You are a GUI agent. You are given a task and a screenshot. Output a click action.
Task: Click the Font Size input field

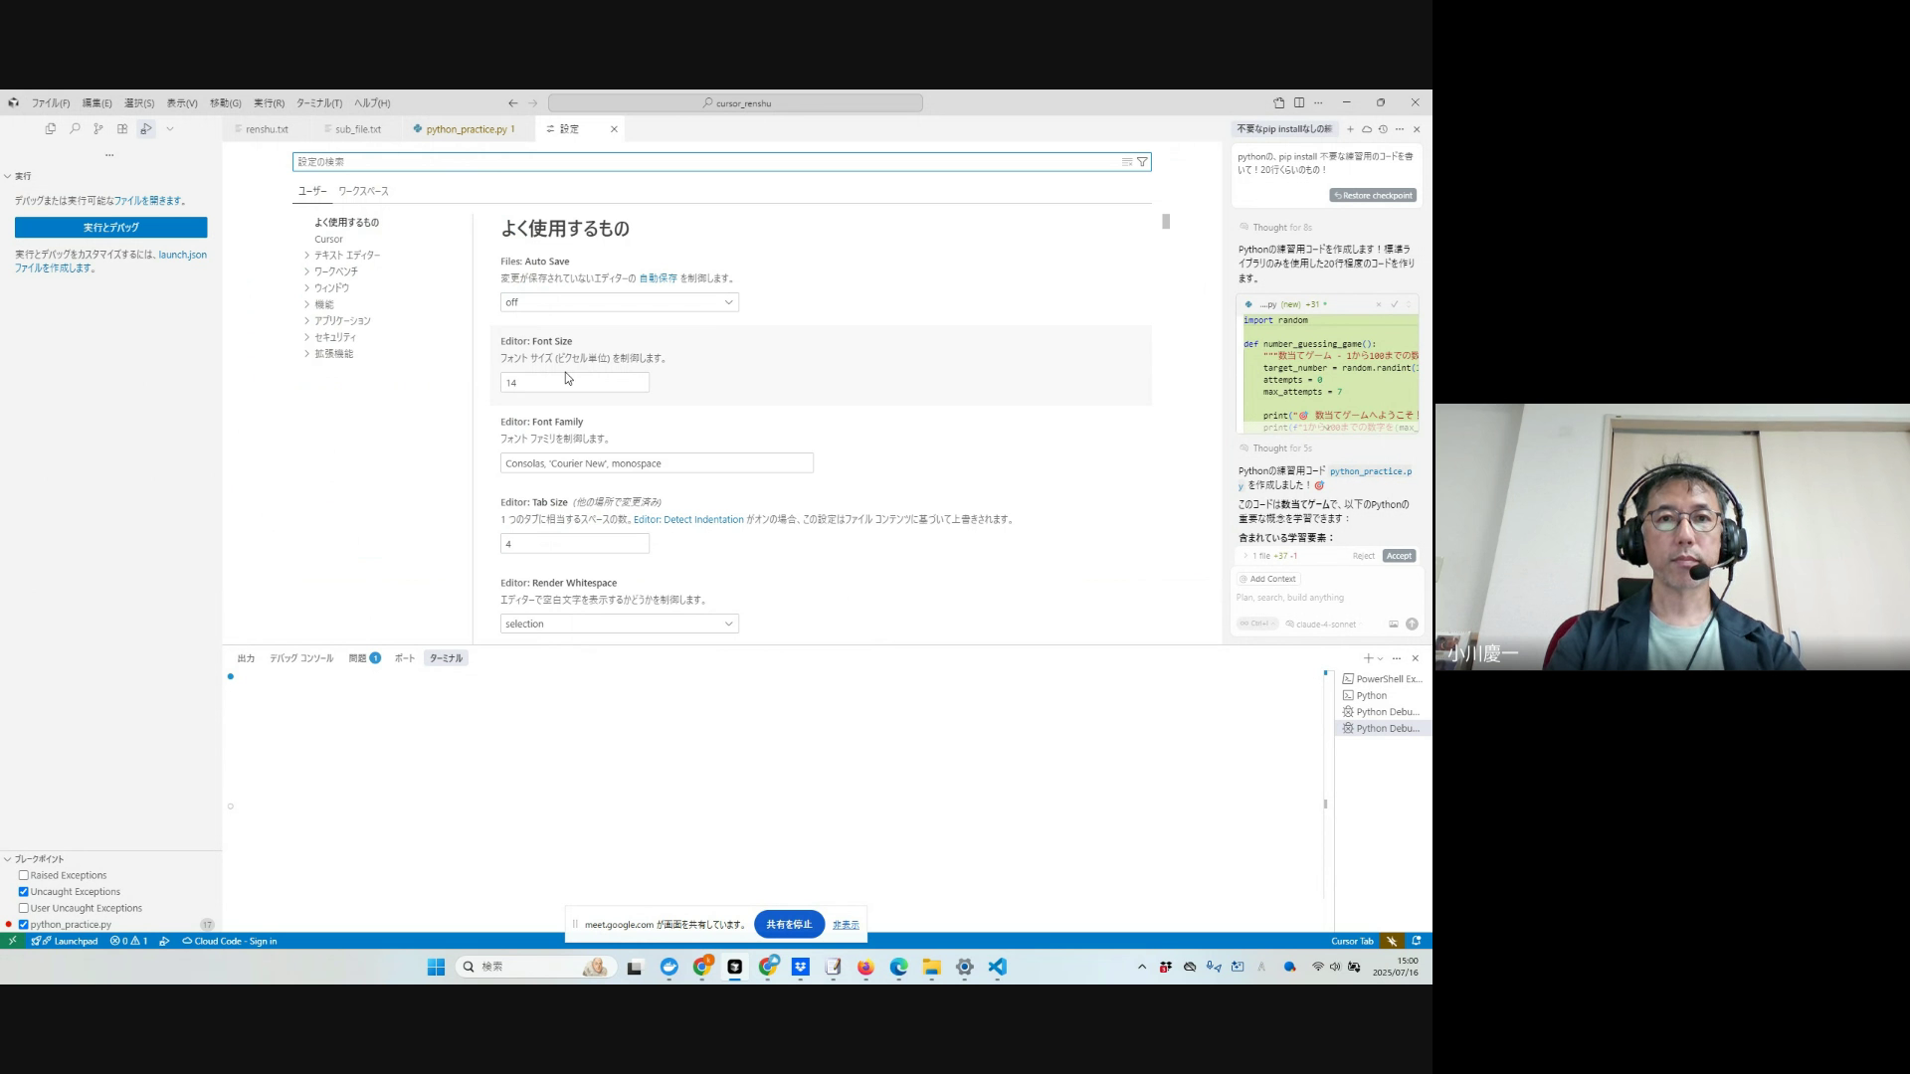pos(574,383)
